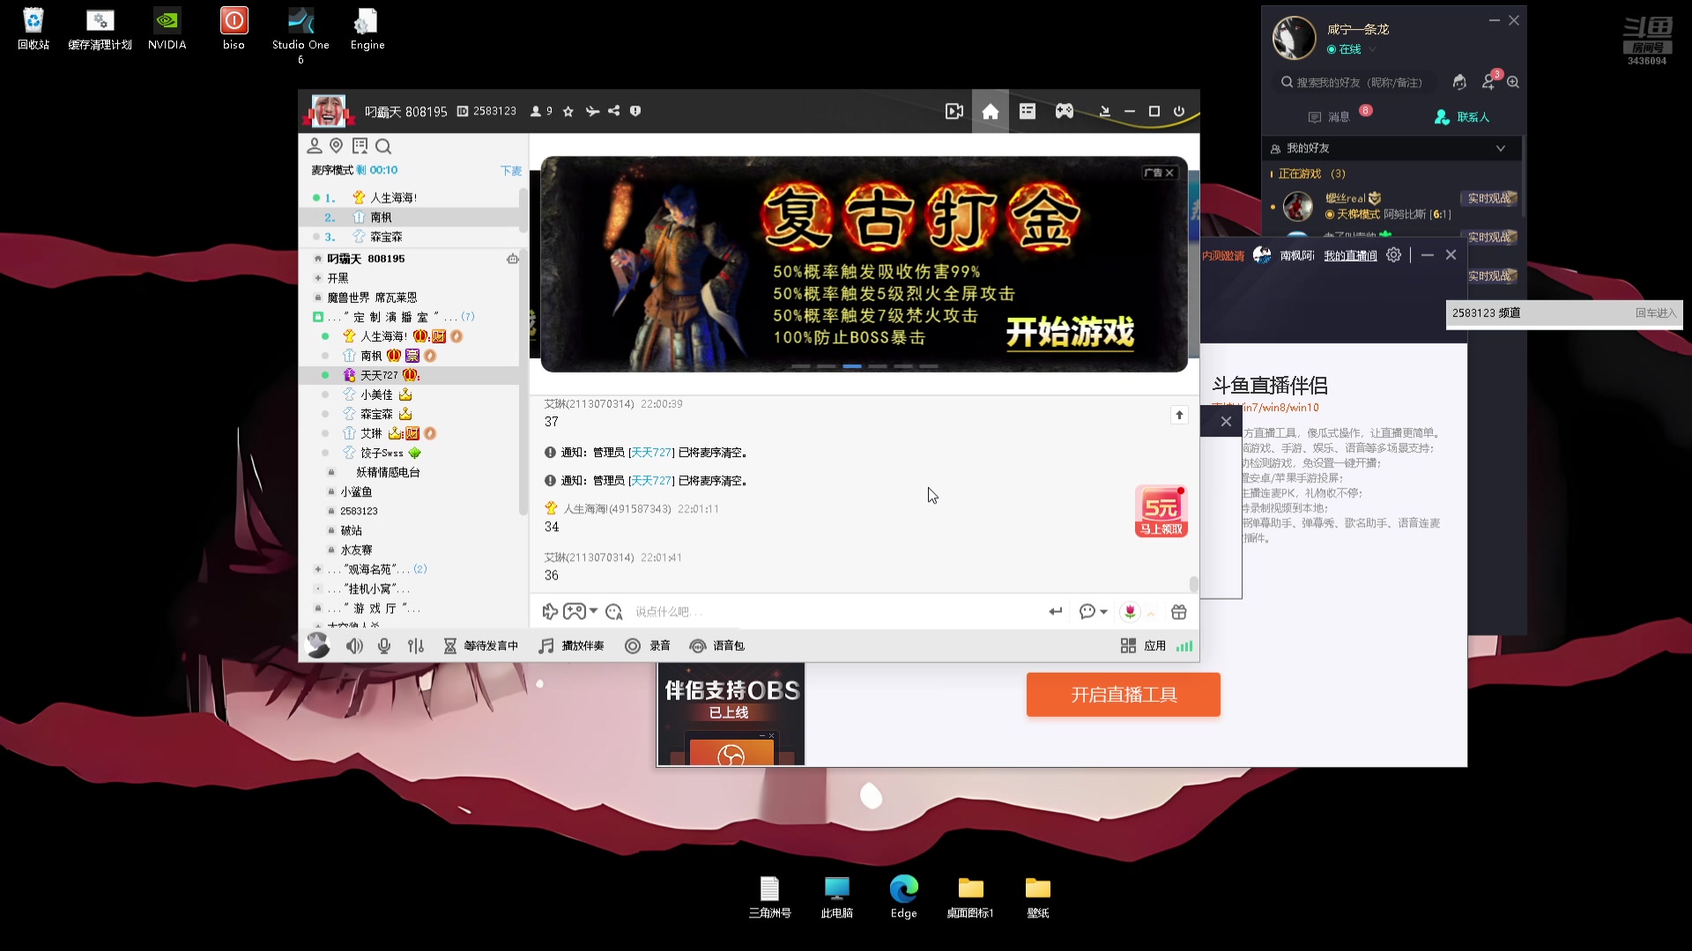The width and height of the screenshot is (1692, 951).
Task: Click 下麦 to leave the mic queue
Action: 511,171
